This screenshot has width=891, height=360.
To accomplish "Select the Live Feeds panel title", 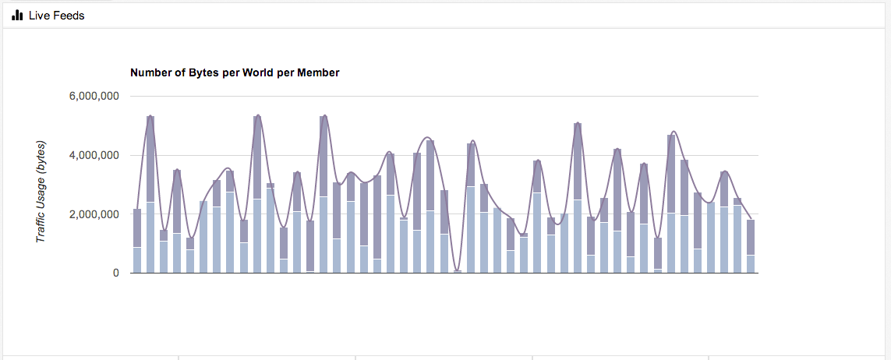I will click(56, 15).
